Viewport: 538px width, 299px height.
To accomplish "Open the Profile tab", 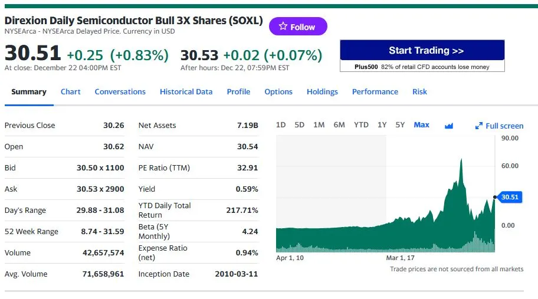I will (x=238, y=92).
